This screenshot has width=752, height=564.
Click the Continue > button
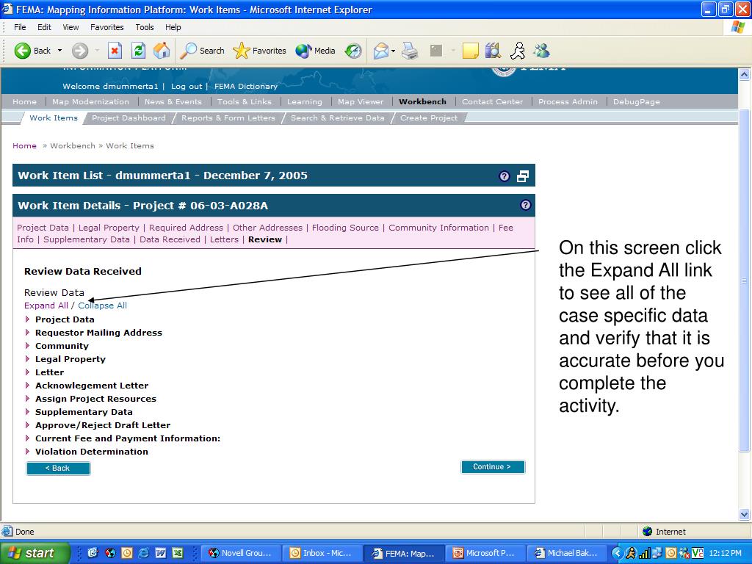pyautogui.click(x=493, y=467)
